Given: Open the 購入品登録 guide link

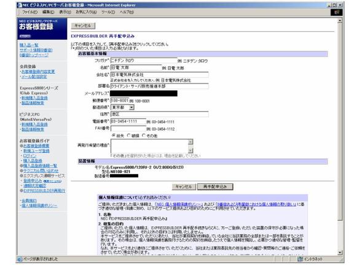Looking at the screenshot, I should pos(33,161).
